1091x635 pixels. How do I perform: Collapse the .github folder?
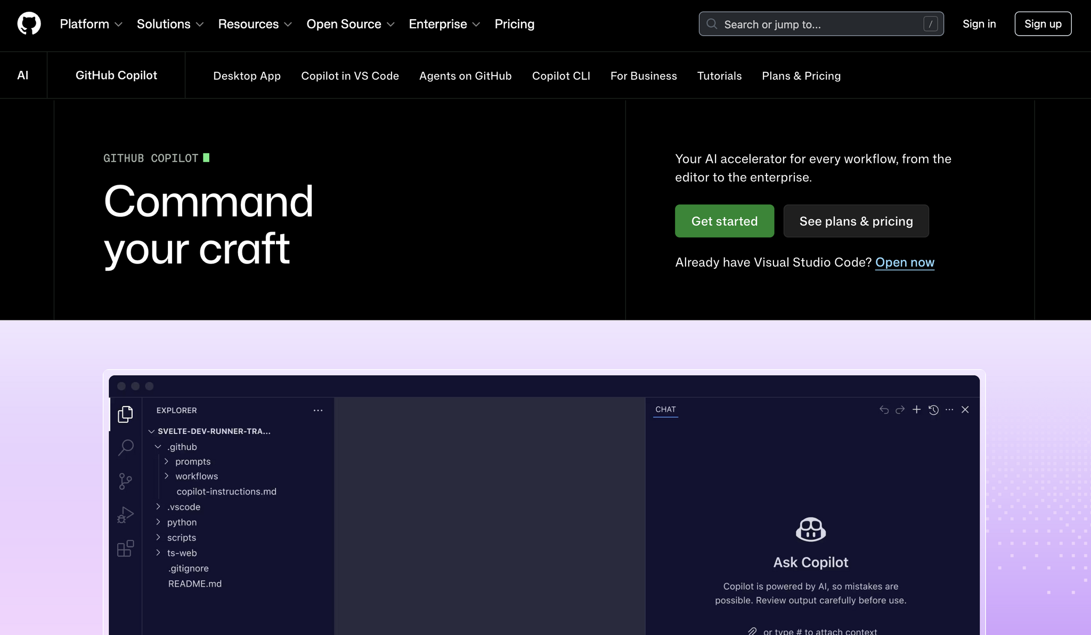point(177,447)
